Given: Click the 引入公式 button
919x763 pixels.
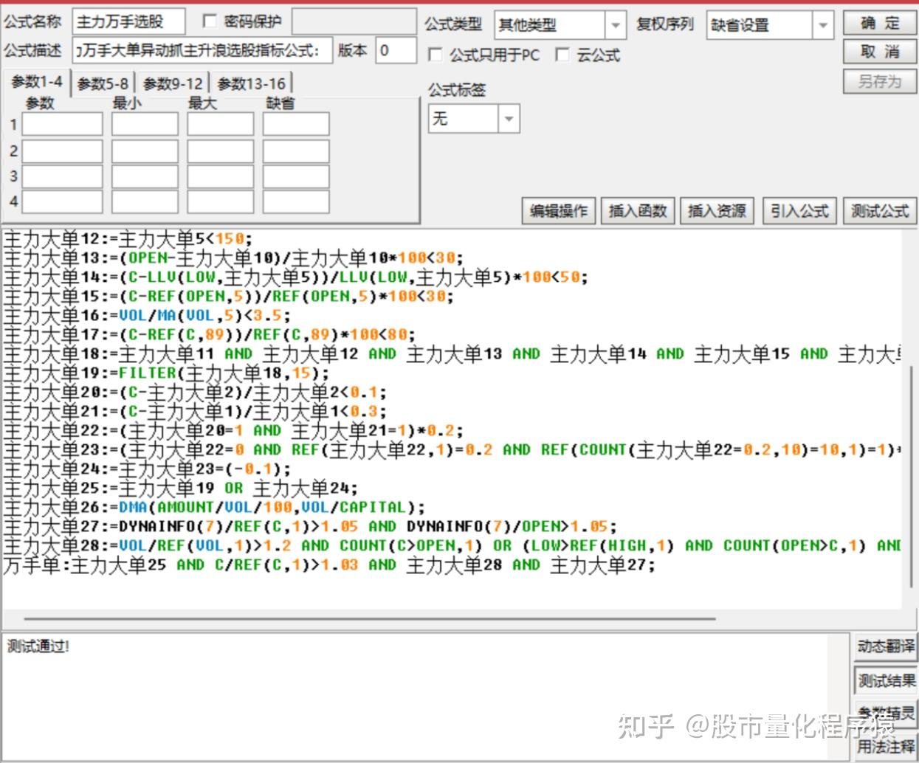Looking at the screenshot, I should (x=799, y=211).
